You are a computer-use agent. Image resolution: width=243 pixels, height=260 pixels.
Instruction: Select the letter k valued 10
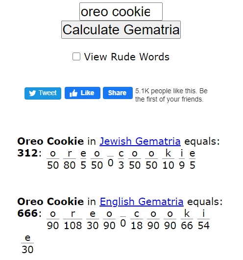tap(168, 153)
